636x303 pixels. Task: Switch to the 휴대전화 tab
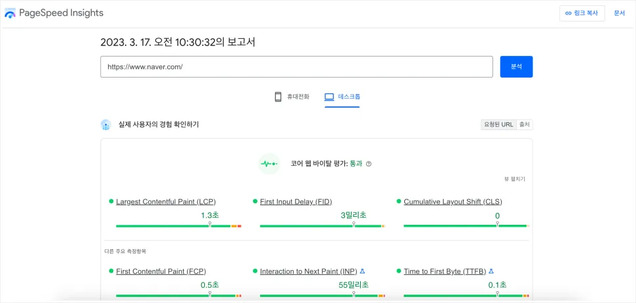click(292, 97)
